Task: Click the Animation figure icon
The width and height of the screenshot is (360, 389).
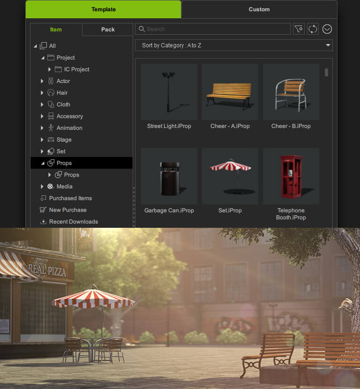Action: click(x=51, y=128)
